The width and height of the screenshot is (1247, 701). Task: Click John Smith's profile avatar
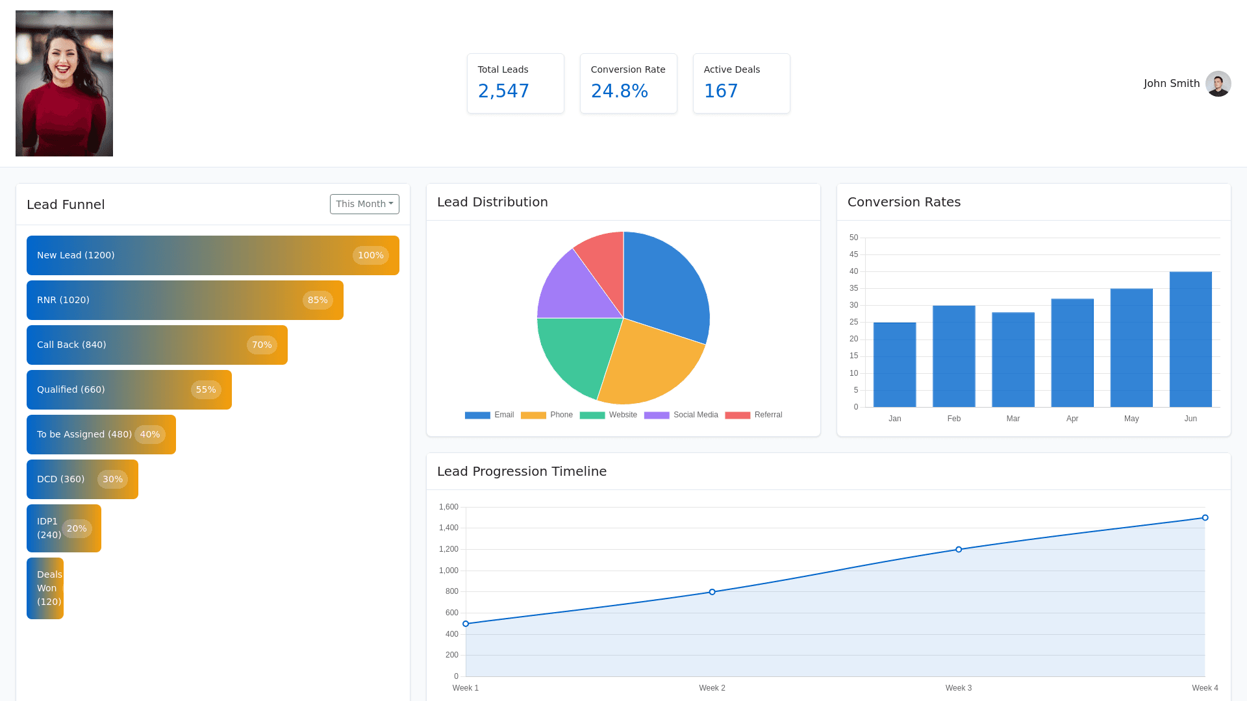click(1218, 84)
